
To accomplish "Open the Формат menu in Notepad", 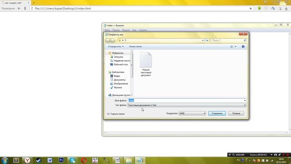I will pyautogui.click(x=126, y=30).
